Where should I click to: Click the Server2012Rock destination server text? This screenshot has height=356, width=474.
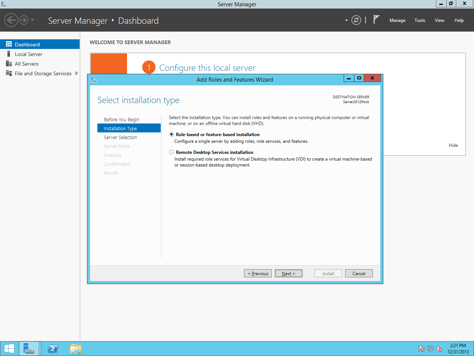pos(356,102)
